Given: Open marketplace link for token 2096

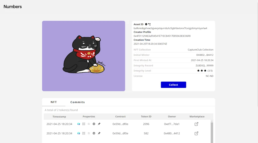Looking at the screenshot, I should pyautogui.click(x=196, y=124).
